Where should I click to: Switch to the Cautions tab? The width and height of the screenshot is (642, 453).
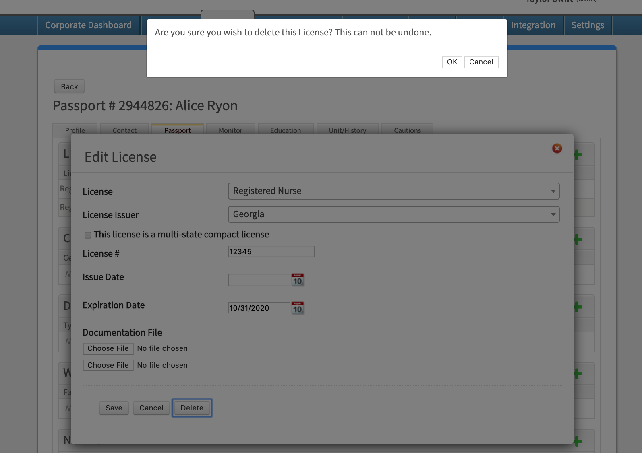[x=407, y=129]
